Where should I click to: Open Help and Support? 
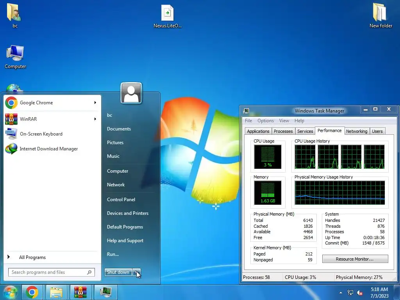[125, 241]
